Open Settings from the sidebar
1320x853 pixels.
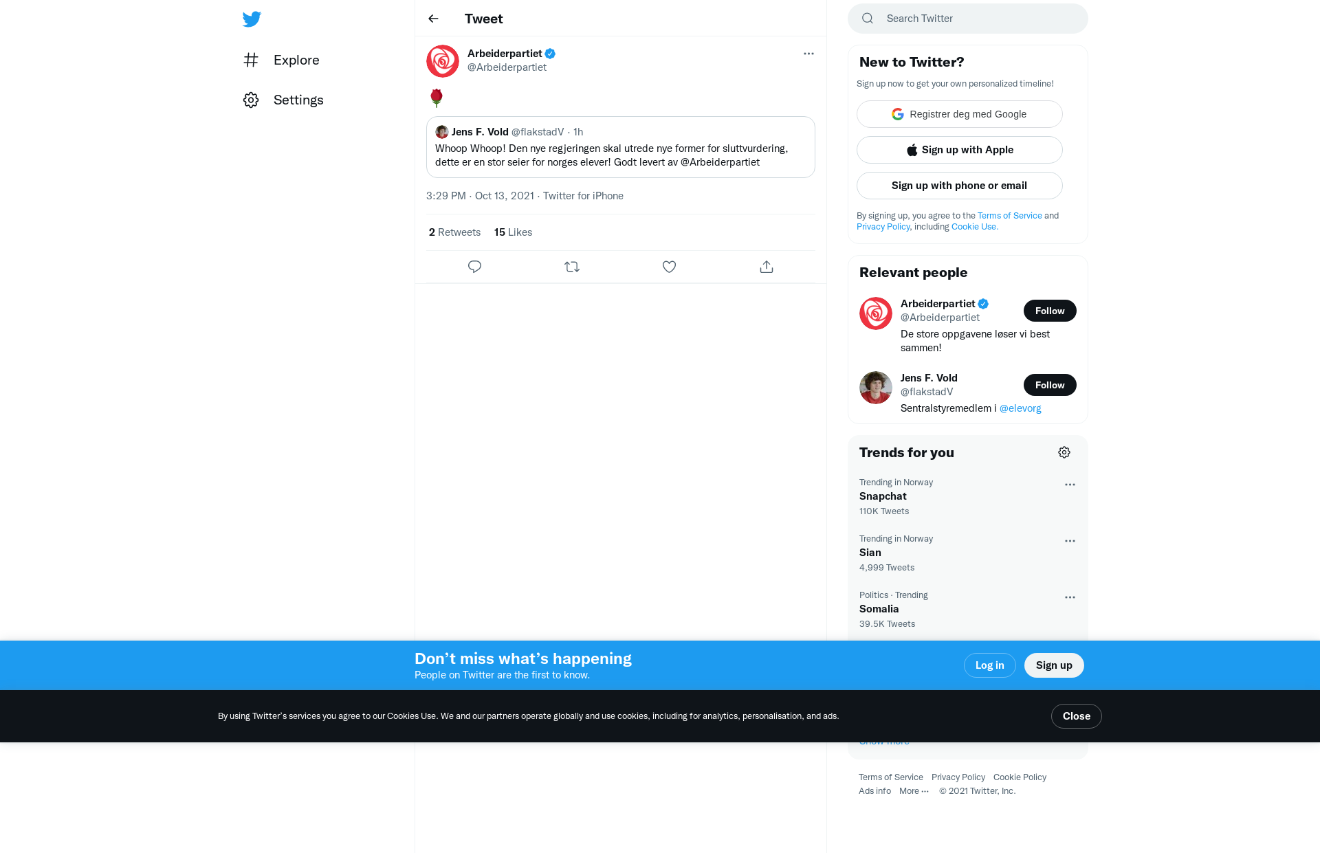point(283,100)
